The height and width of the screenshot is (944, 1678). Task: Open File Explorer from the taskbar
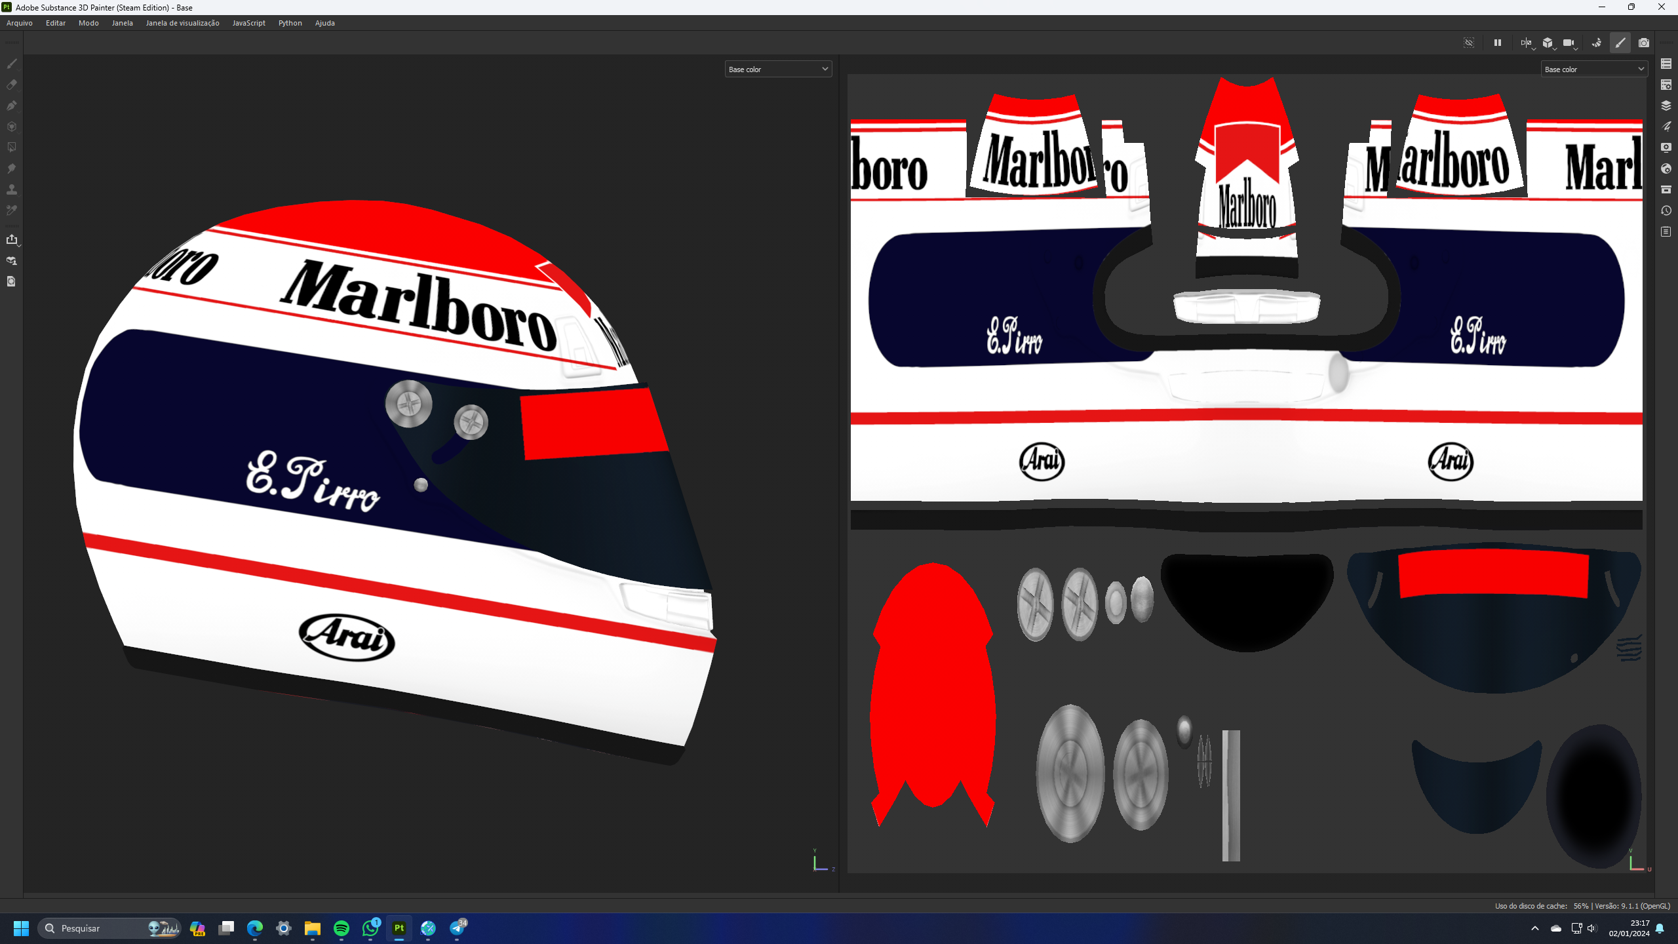tap(313, 928)
